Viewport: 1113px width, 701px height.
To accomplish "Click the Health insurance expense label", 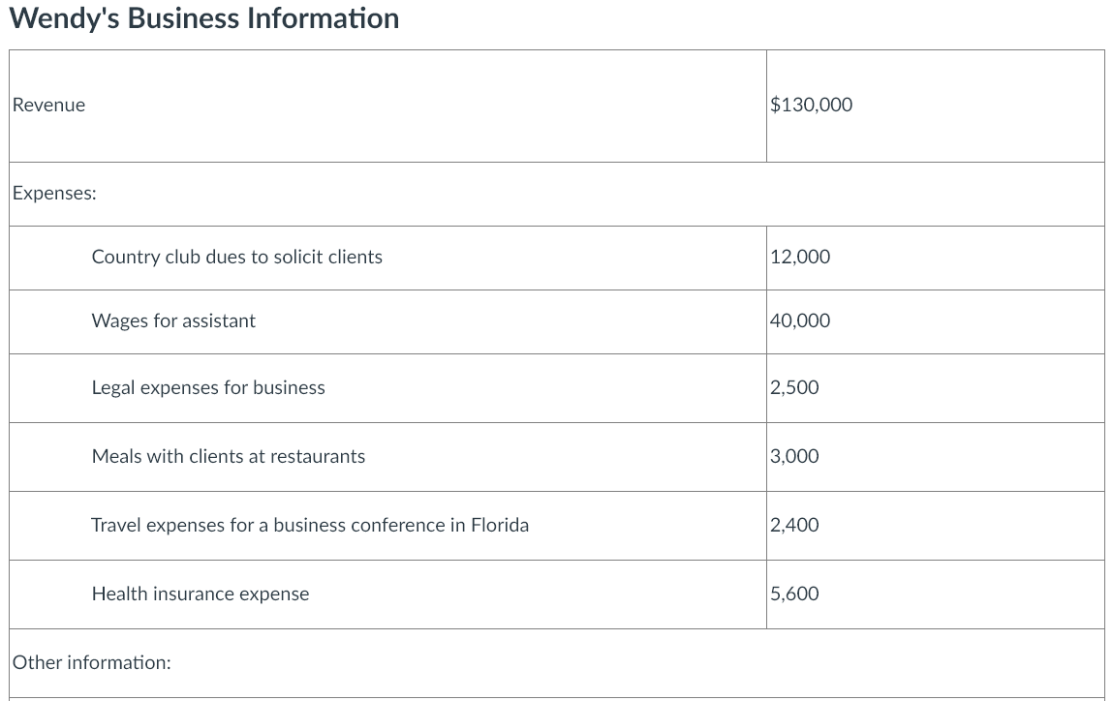I will click(x=201, y=594).
